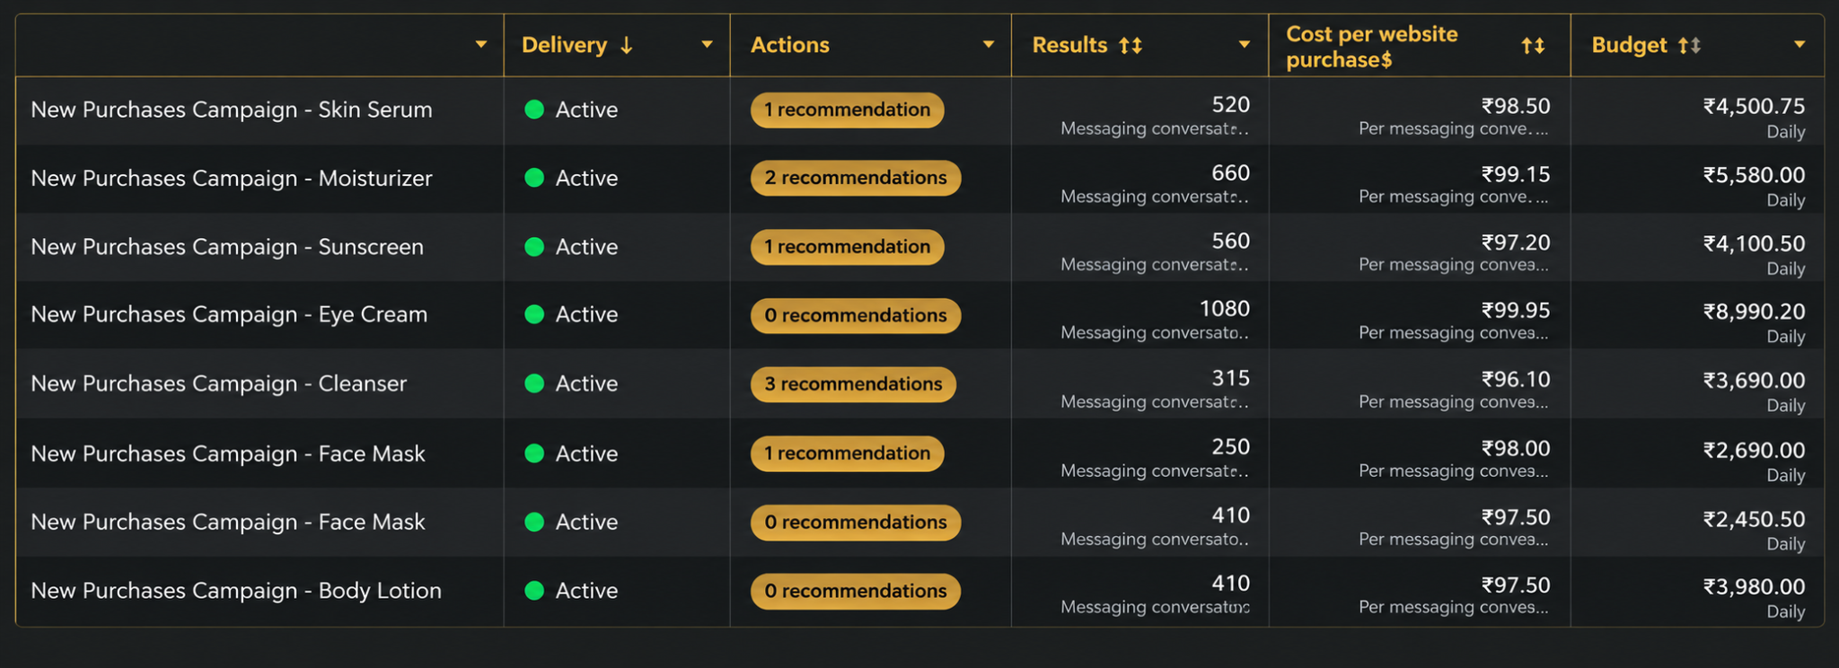Screen dimensions: 1839x668
Task: Click the ₹98.00 cost value
Action: point(1516,449)
